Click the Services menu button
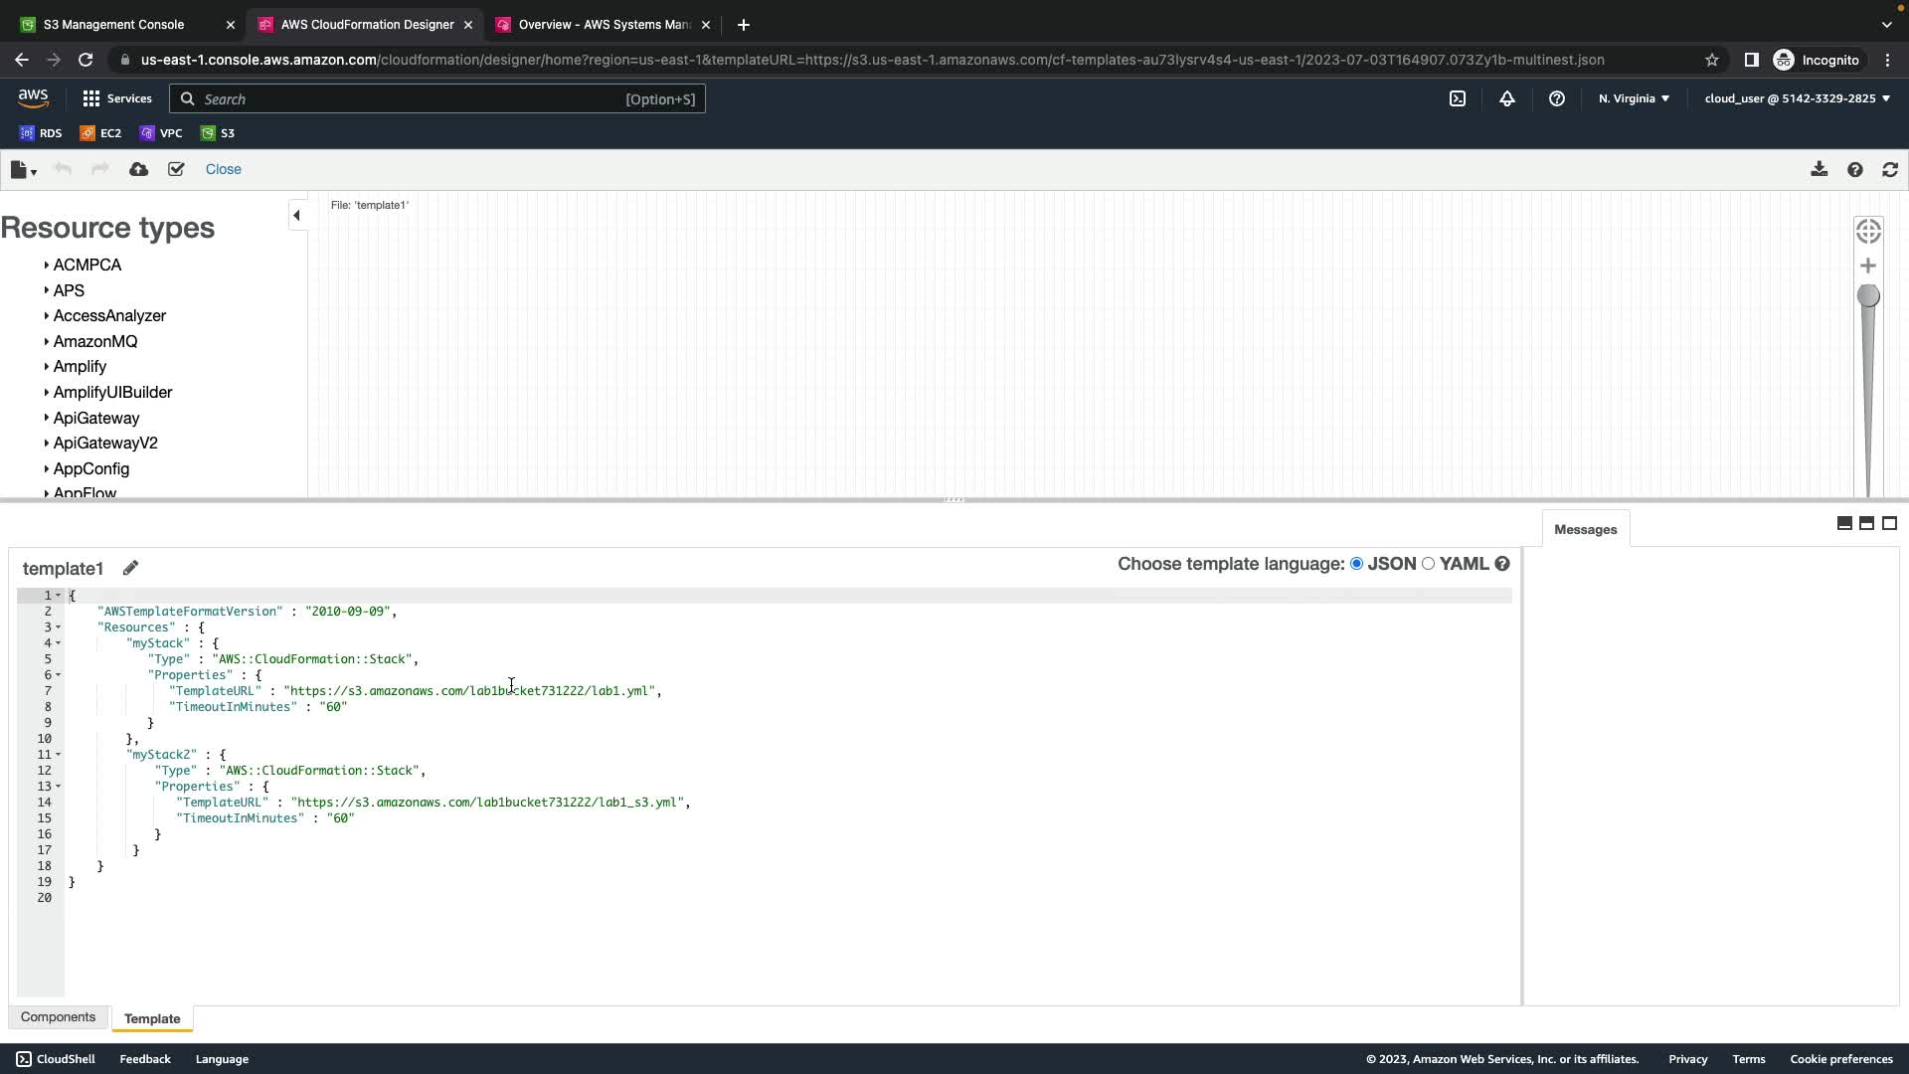Screen dimensions: 1909x1074 point(117,98)
